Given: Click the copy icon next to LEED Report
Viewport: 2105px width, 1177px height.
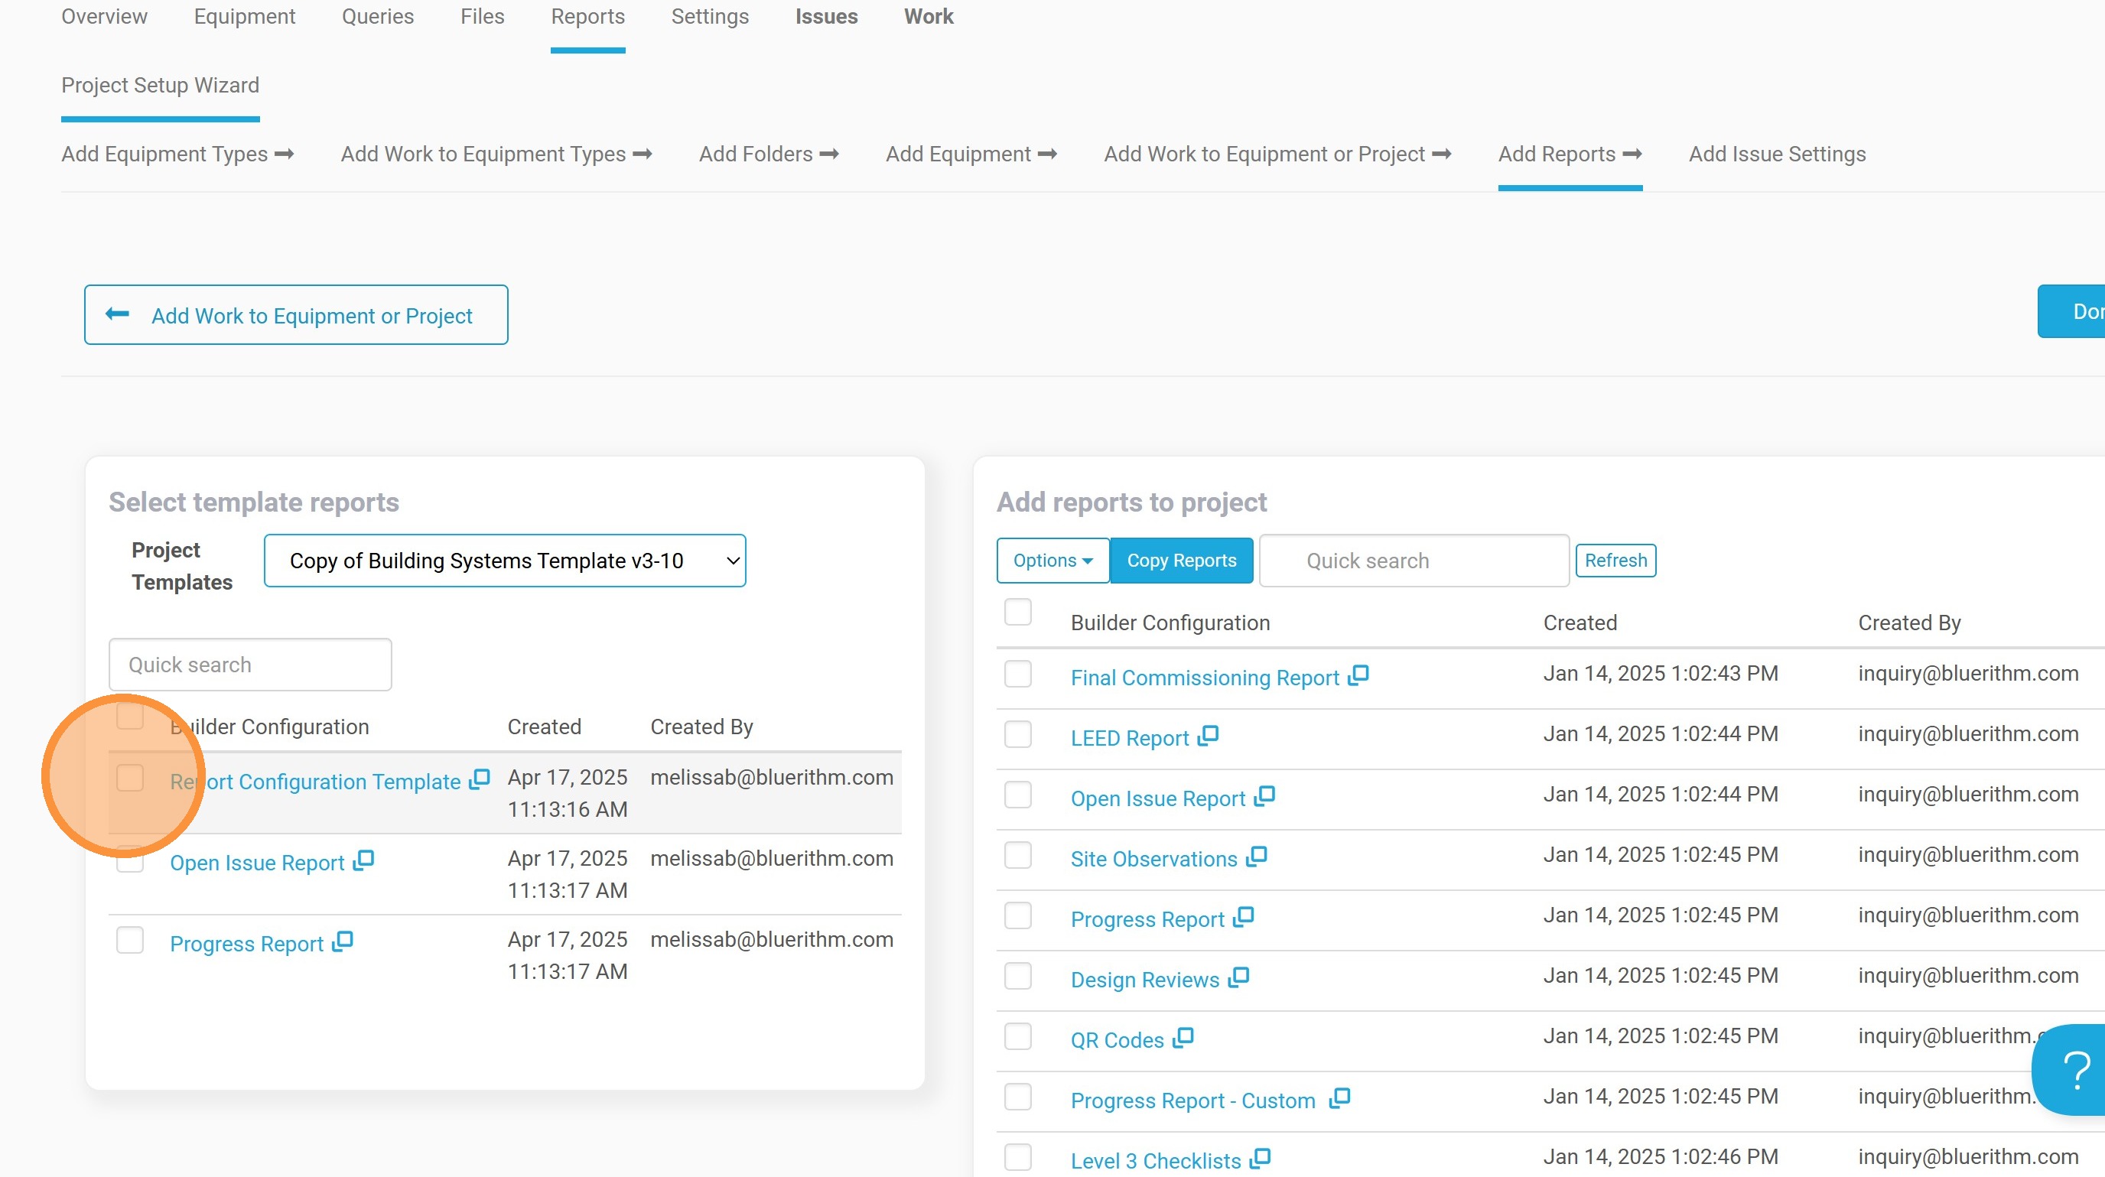Looking at the screenshot, I should 1209,734.
